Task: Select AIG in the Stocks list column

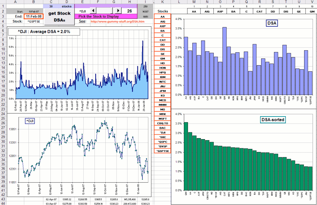Action: [163, 22]
